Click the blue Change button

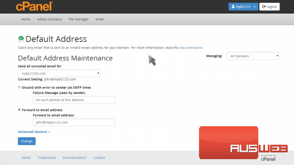[x=27, y=141]
